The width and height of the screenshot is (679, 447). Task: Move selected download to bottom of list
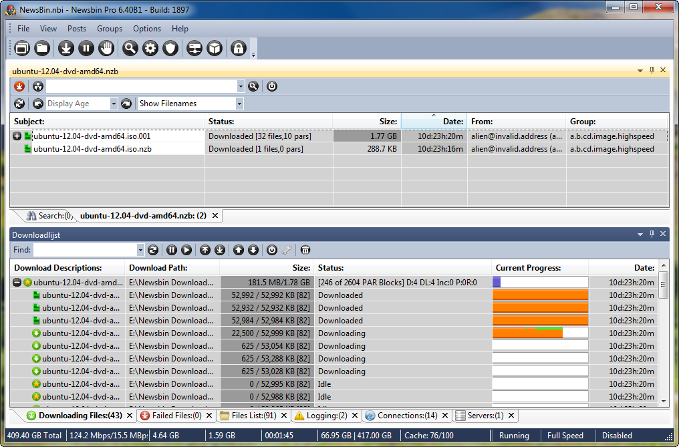[x=220, y=250]
